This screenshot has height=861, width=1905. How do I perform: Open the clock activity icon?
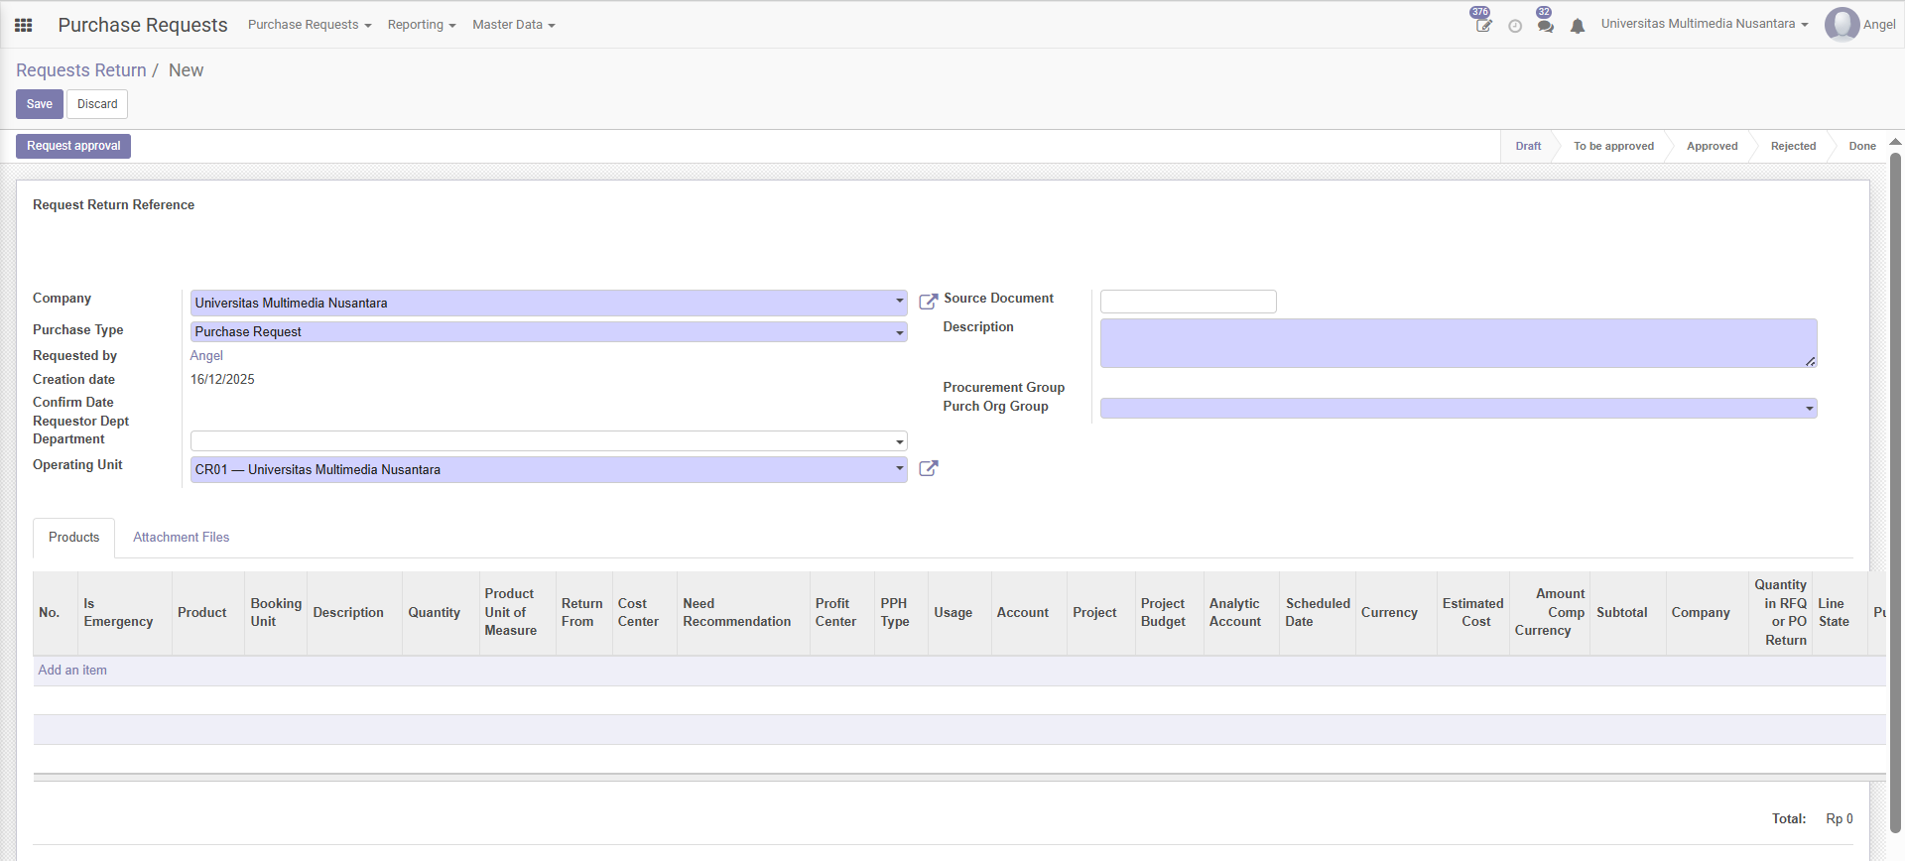[x=1515, y=26]
